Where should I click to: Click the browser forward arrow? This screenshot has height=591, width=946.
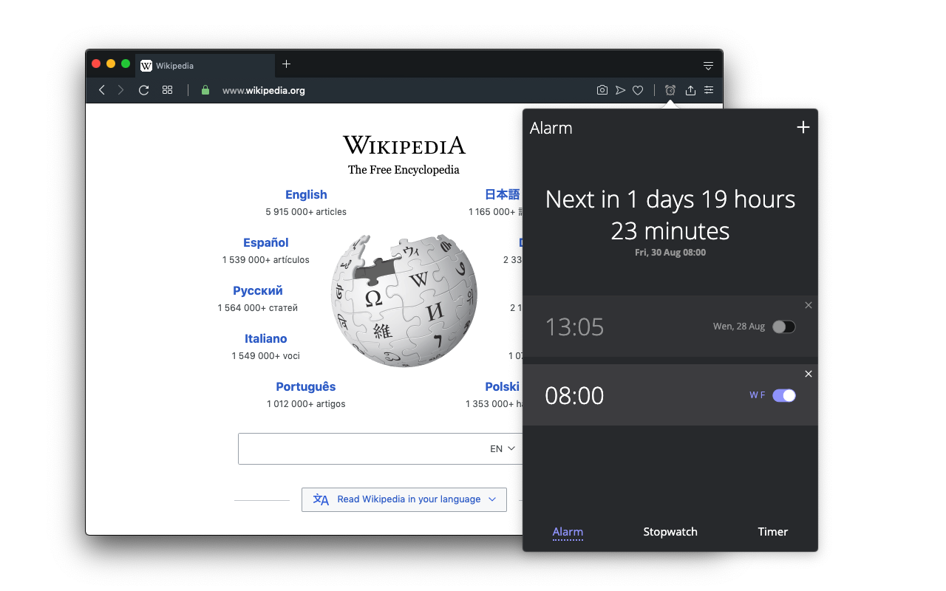click(121, 90)
